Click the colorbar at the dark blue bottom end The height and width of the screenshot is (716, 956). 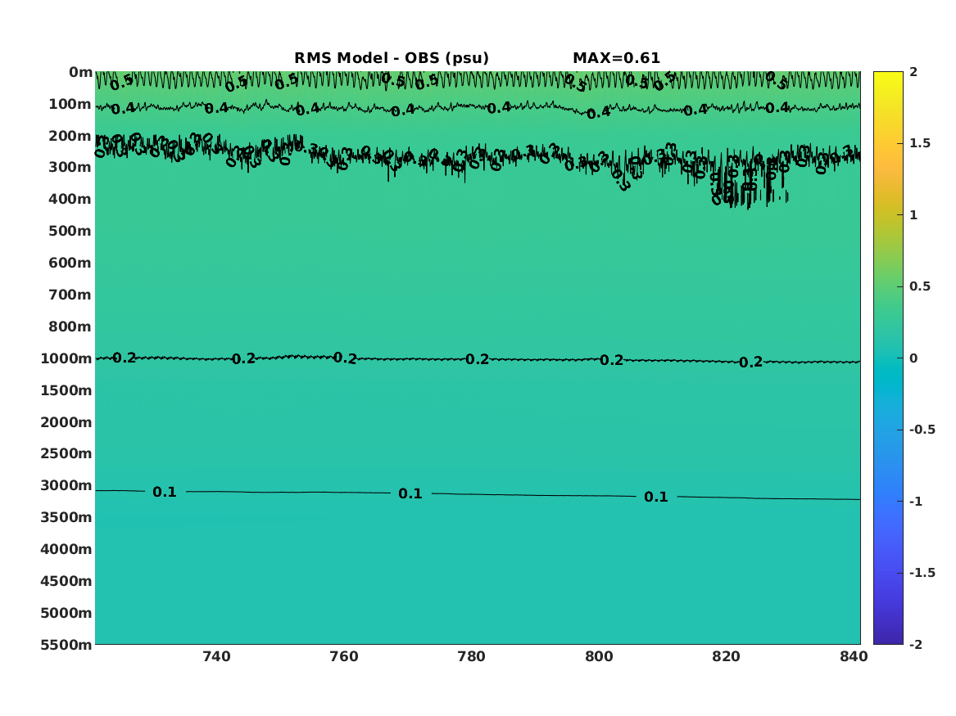[x=888, y=640]
